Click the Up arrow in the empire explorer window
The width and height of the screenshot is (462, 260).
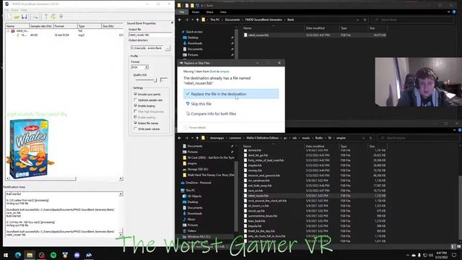pyautogui.click(x=197, y=138)
